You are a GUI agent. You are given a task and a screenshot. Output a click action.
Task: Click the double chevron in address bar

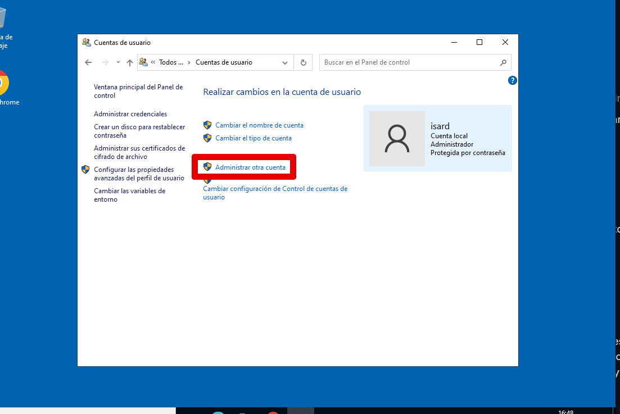tap(153, 62)
